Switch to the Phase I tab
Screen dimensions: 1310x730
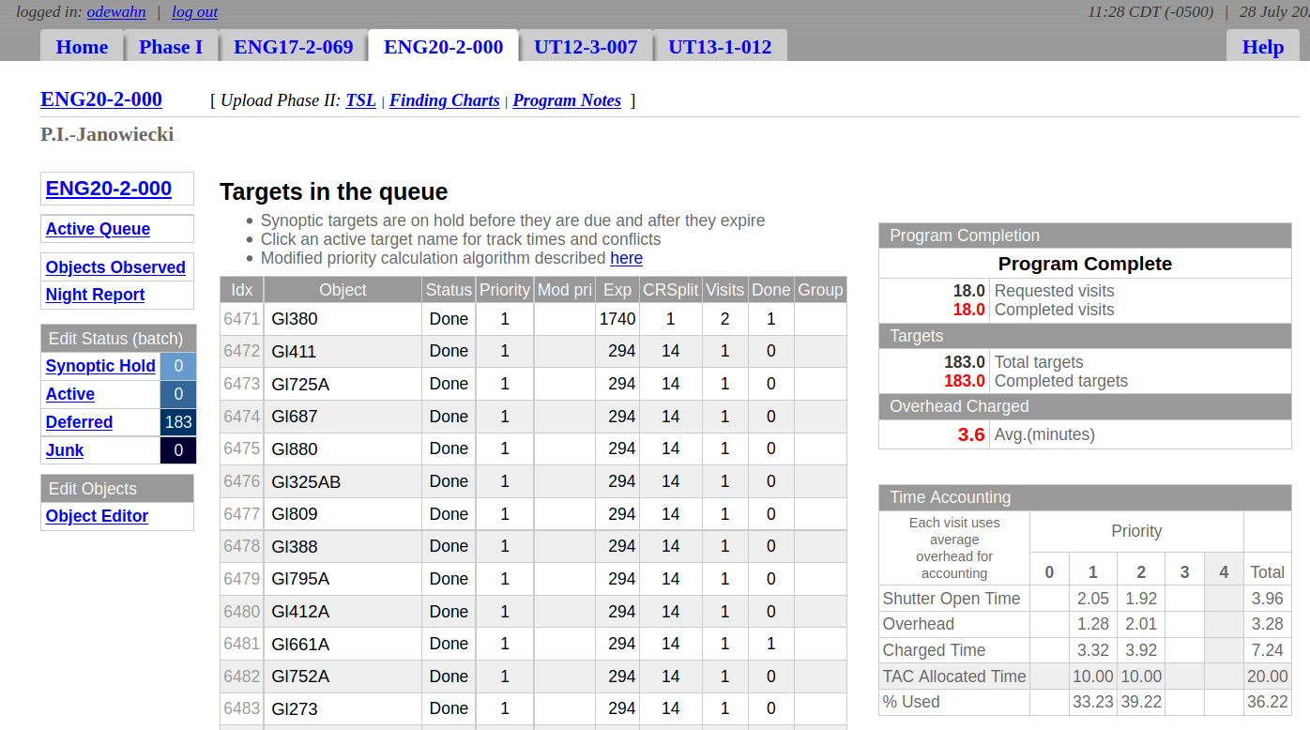click(x=171, y=47)
